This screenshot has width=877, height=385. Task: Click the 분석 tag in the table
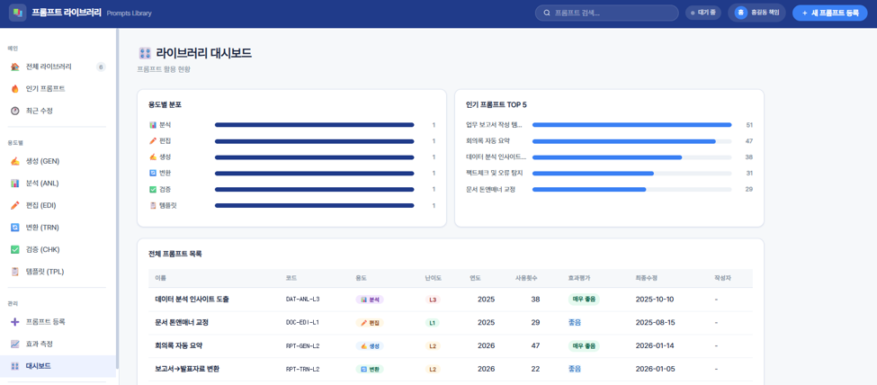[370, 300]
